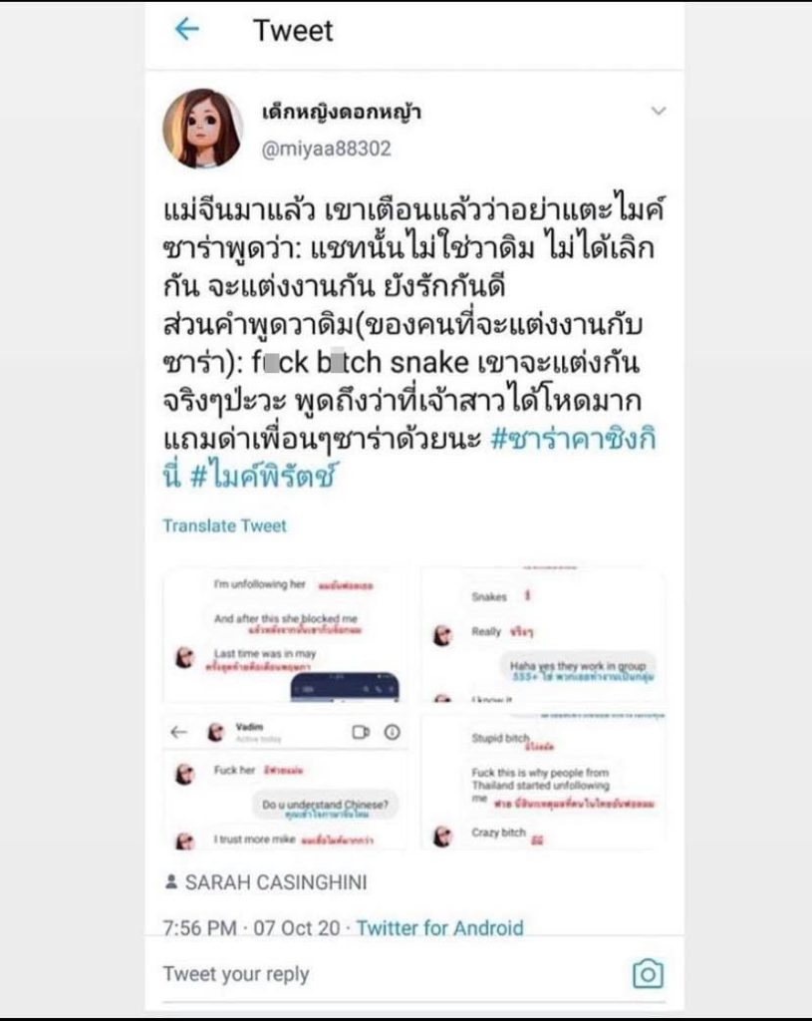Open the top-left chat screenshot image

click(285, 635)
